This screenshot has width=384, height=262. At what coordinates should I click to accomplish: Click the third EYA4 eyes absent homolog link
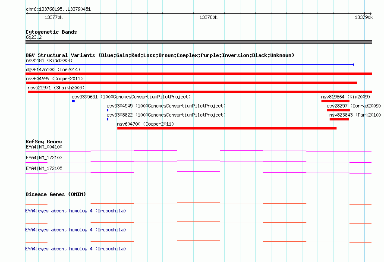tap(76, 249)
